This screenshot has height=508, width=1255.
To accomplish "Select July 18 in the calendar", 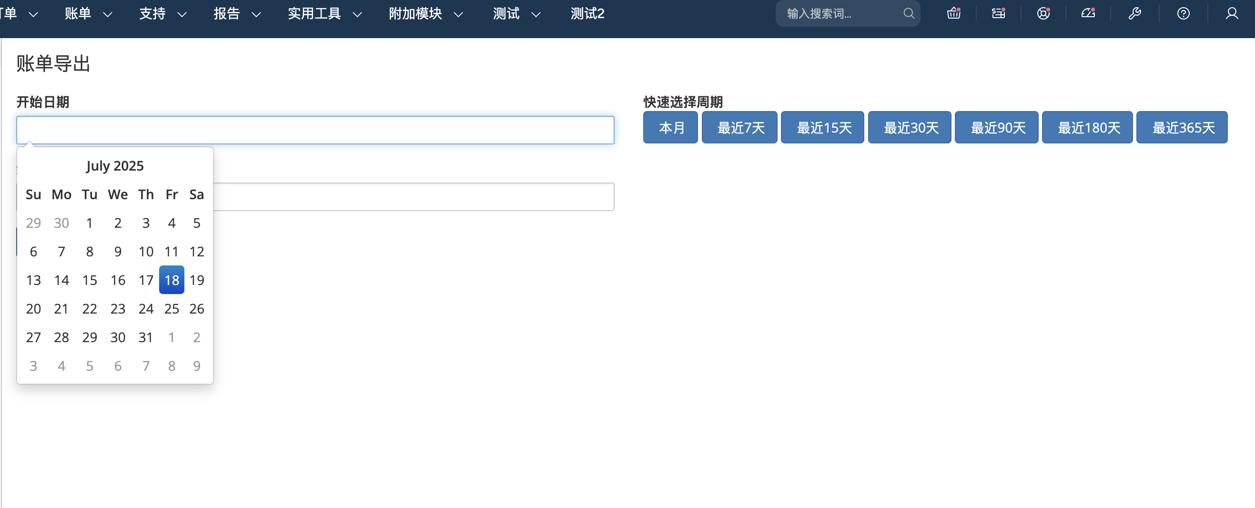I will tap(172, 280).
